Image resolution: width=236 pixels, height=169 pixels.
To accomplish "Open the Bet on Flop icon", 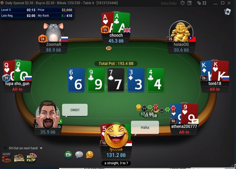I will coord(31,158).
